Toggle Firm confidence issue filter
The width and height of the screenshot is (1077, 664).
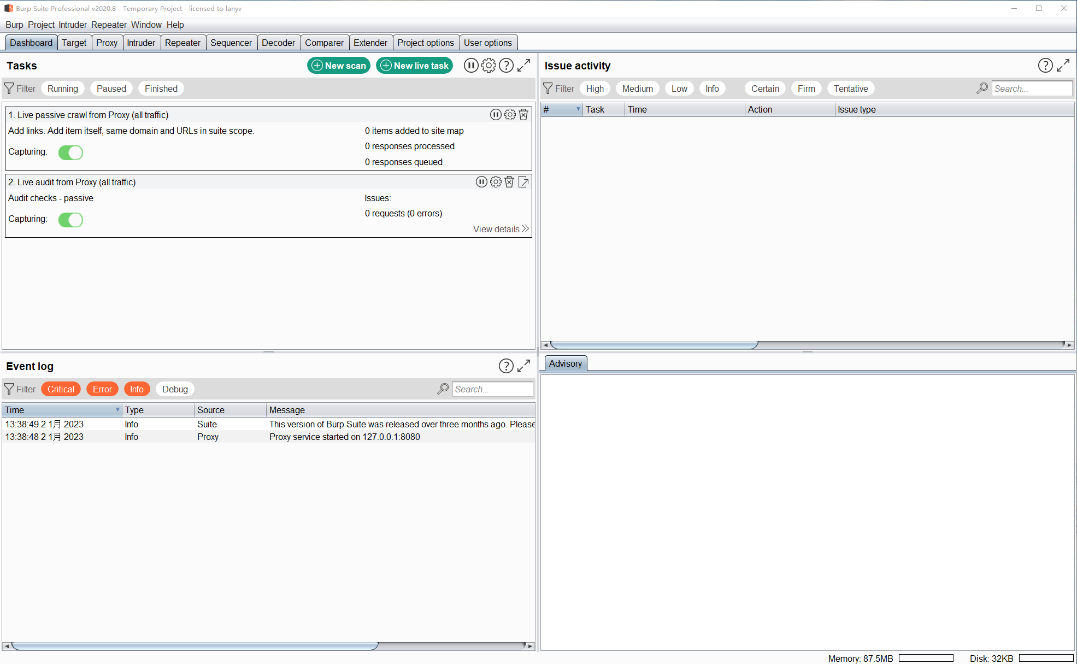[x=806, y=89]
